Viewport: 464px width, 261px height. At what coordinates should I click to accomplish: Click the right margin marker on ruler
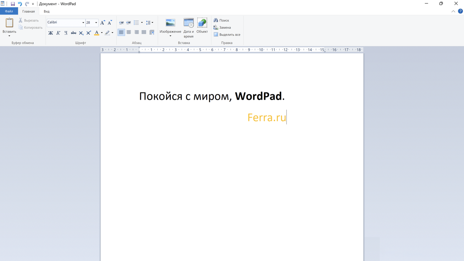tap(324, 51)
